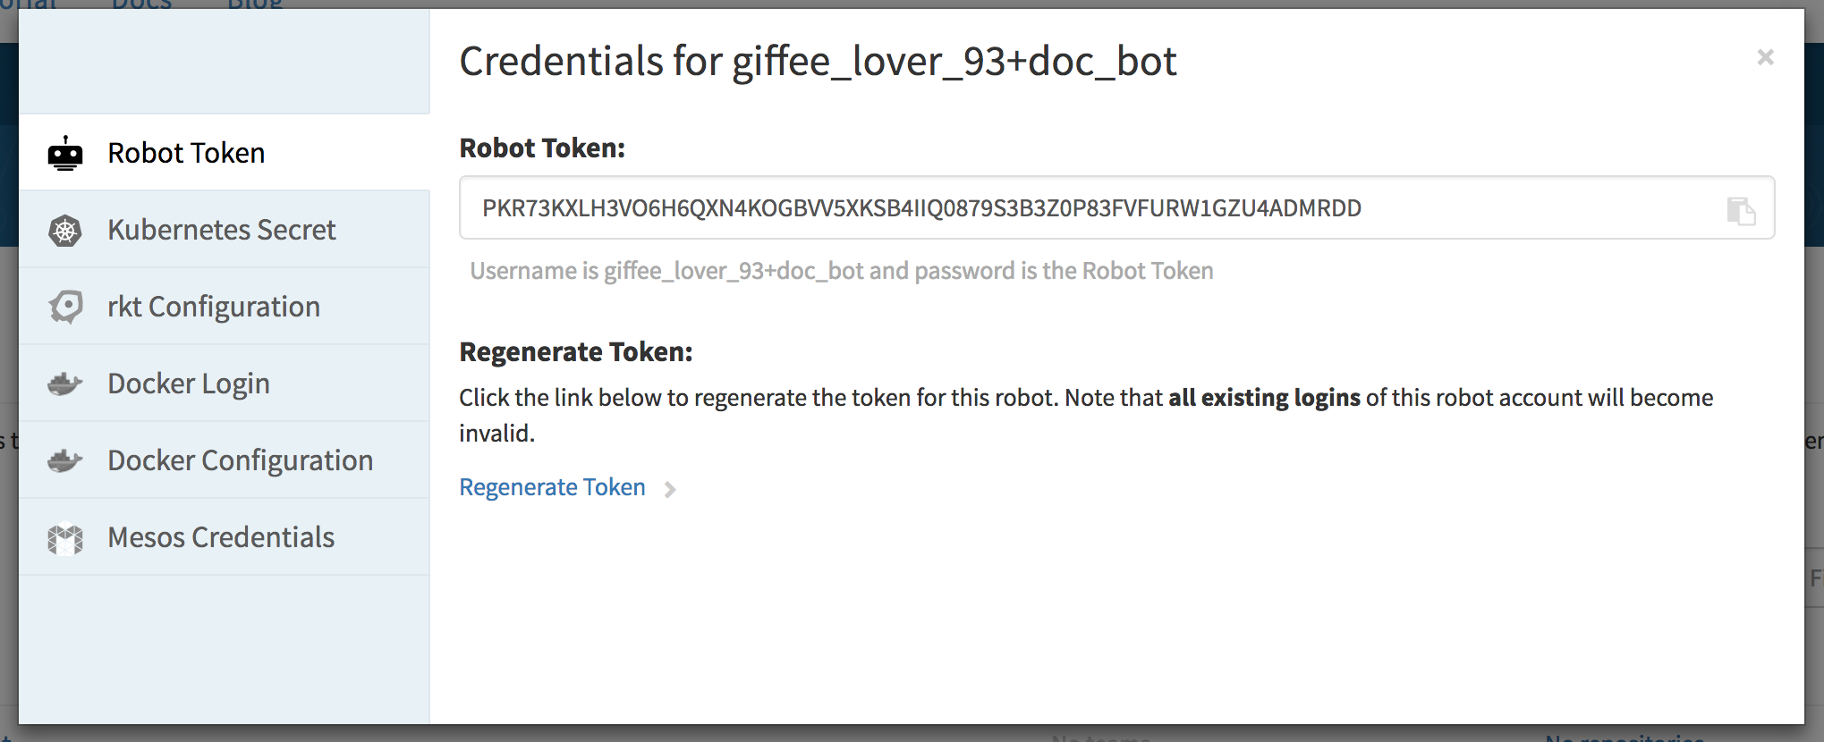Close the credentials dialog
This screenshot has height=742, width=1824.
[1765, 58]
